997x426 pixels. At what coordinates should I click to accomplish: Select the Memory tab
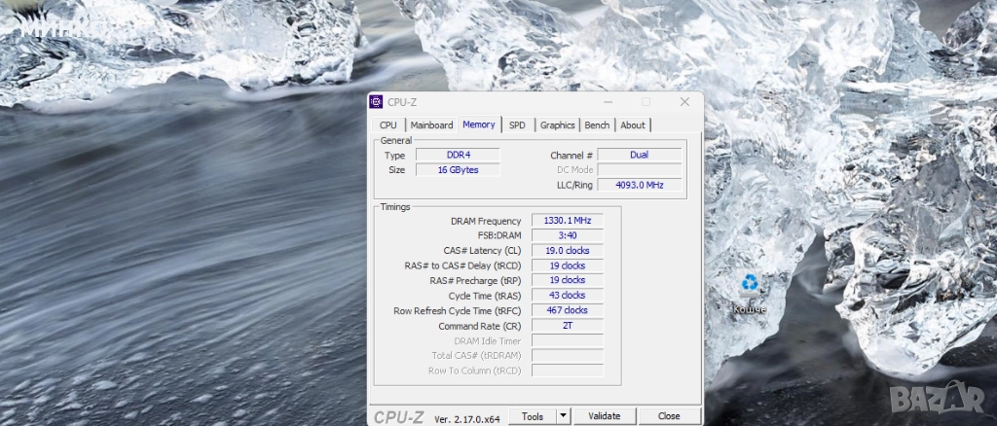coord(478,124)
